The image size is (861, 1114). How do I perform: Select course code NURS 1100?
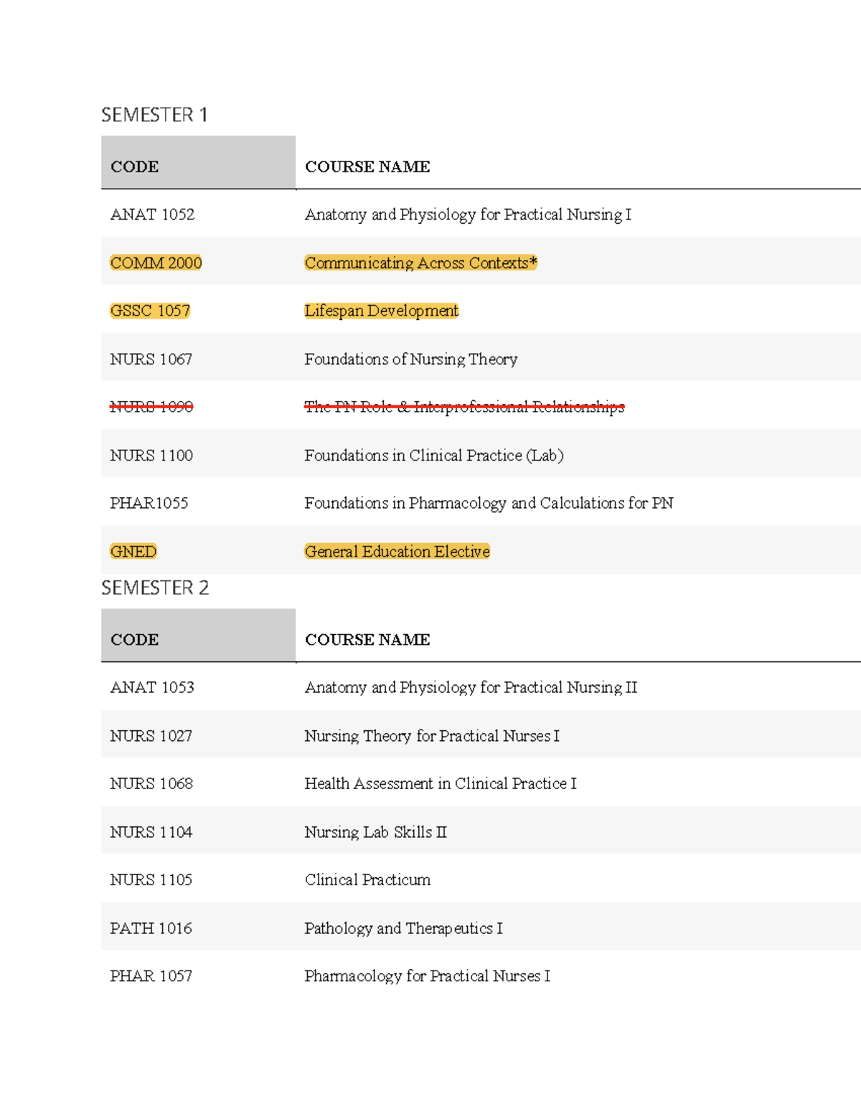pyautogui.click(x=151, y=455)
